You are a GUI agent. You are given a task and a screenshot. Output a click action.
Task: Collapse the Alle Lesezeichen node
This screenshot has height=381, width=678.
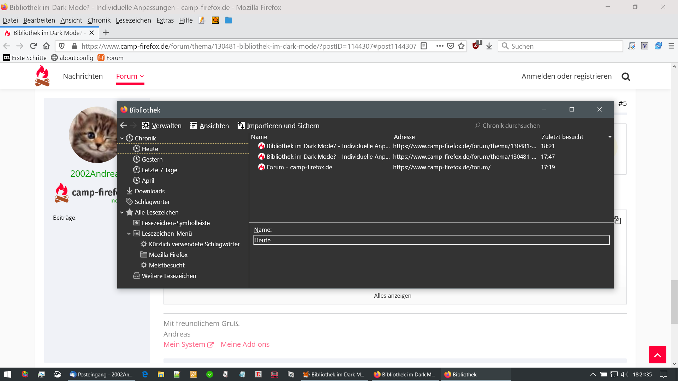[122, 212]
